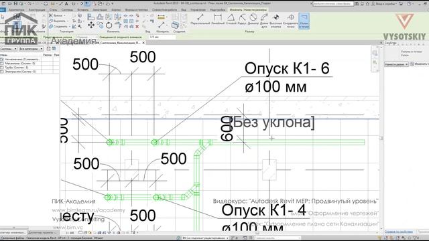The width and height of the screenshot is (429, 241).
Task: Open the Аннотации ribbon tab
Action: (100, 9)
